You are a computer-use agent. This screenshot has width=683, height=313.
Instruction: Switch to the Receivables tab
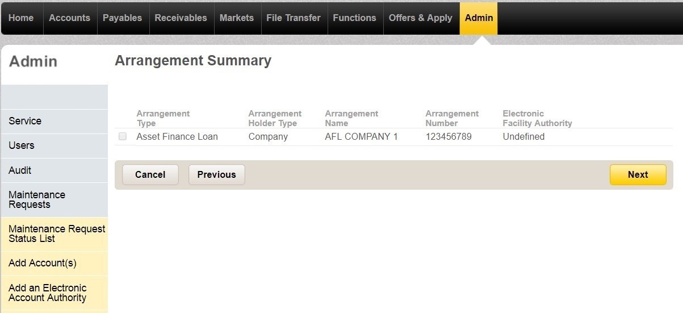(181, 18)
